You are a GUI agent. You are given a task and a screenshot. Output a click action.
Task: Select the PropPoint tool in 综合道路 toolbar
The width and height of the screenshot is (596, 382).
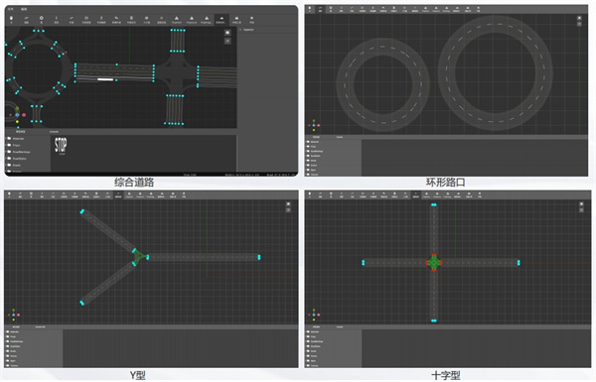pyautogui.click(x=177, y=20)
